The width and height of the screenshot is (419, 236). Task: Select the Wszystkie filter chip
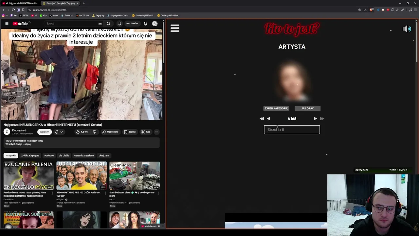pos(10,156)
